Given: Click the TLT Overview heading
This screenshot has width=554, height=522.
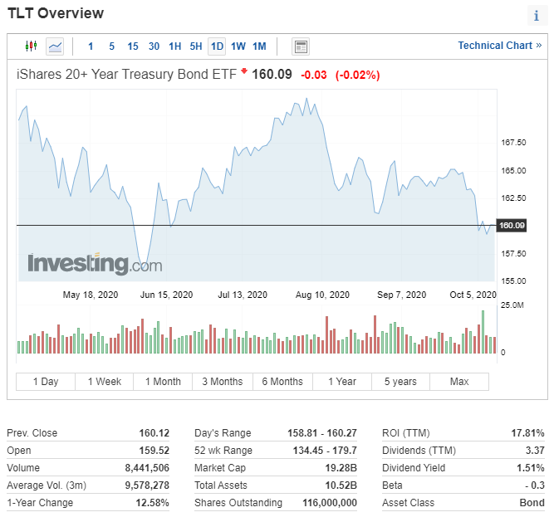Looking at the screenshot, I should click(56, 13).
